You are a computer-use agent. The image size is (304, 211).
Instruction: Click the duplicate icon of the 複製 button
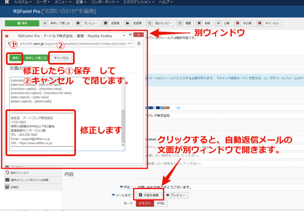180,23
